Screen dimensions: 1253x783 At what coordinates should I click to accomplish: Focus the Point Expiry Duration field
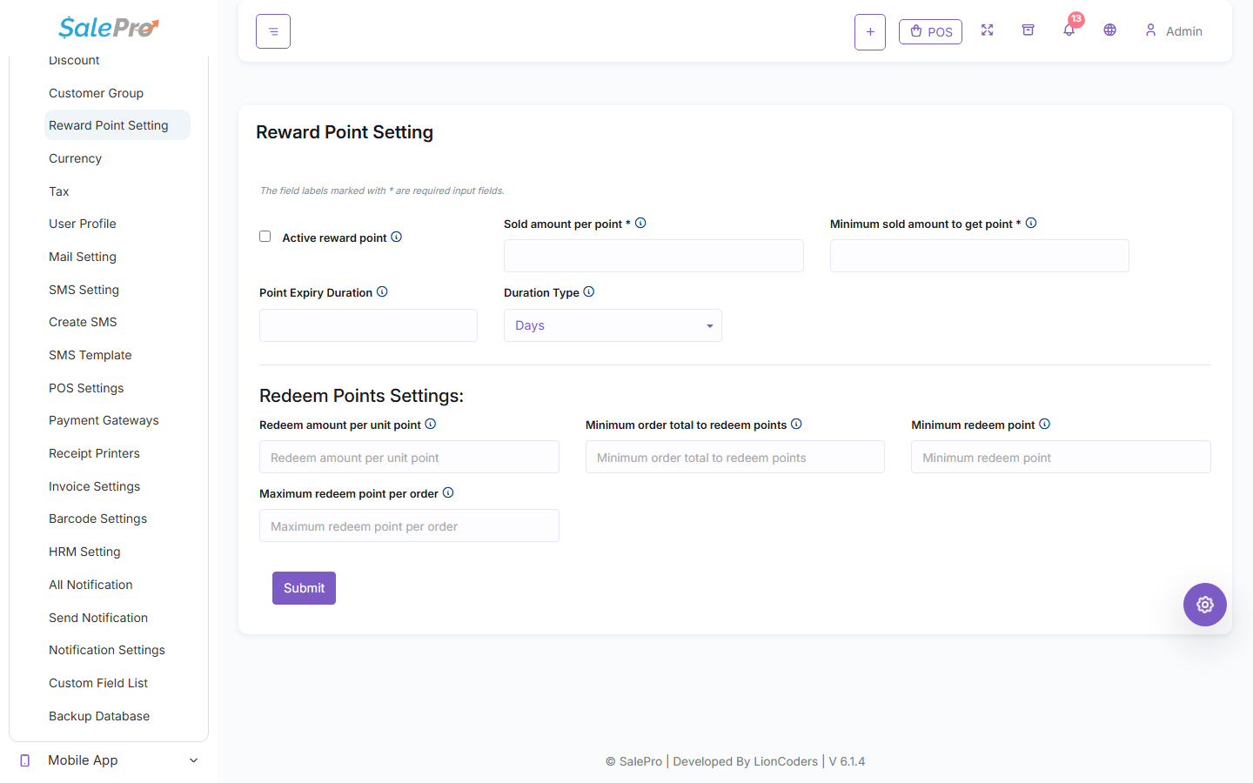368,325
